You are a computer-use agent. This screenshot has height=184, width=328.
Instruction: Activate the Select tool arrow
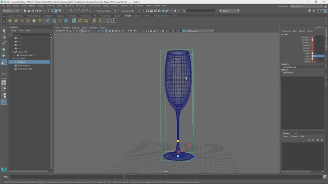pyautogui.click(x=4, y=31)
